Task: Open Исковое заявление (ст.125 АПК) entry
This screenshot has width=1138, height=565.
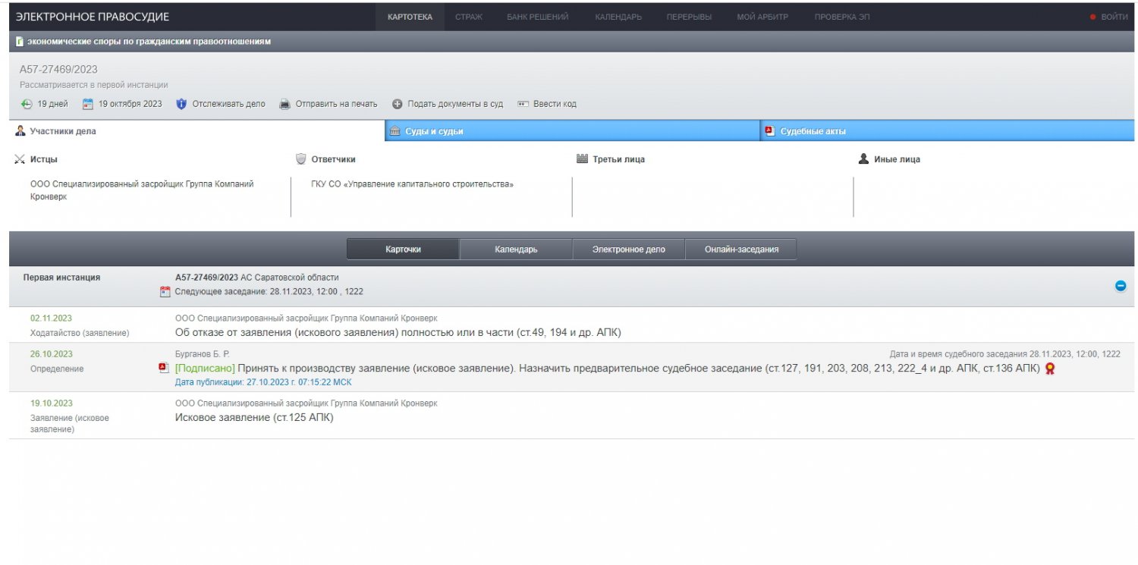Action: click(254, 417)
